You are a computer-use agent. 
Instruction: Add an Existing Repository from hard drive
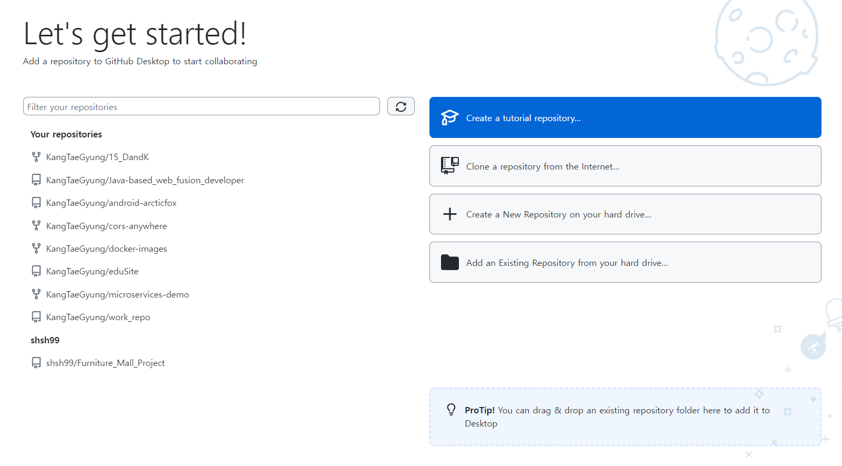tap(625, 262)
